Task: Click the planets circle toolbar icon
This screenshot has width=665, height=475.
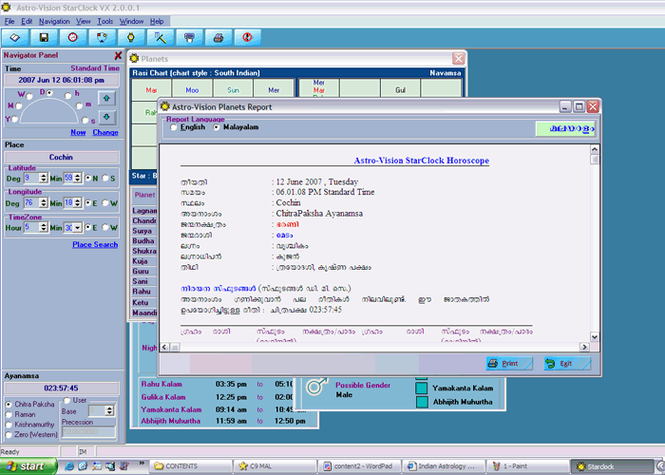Action: pos(102,38)
